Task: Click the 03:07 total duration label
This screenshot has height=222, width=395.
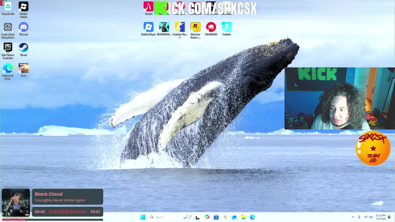Action: tap(95, 212)
